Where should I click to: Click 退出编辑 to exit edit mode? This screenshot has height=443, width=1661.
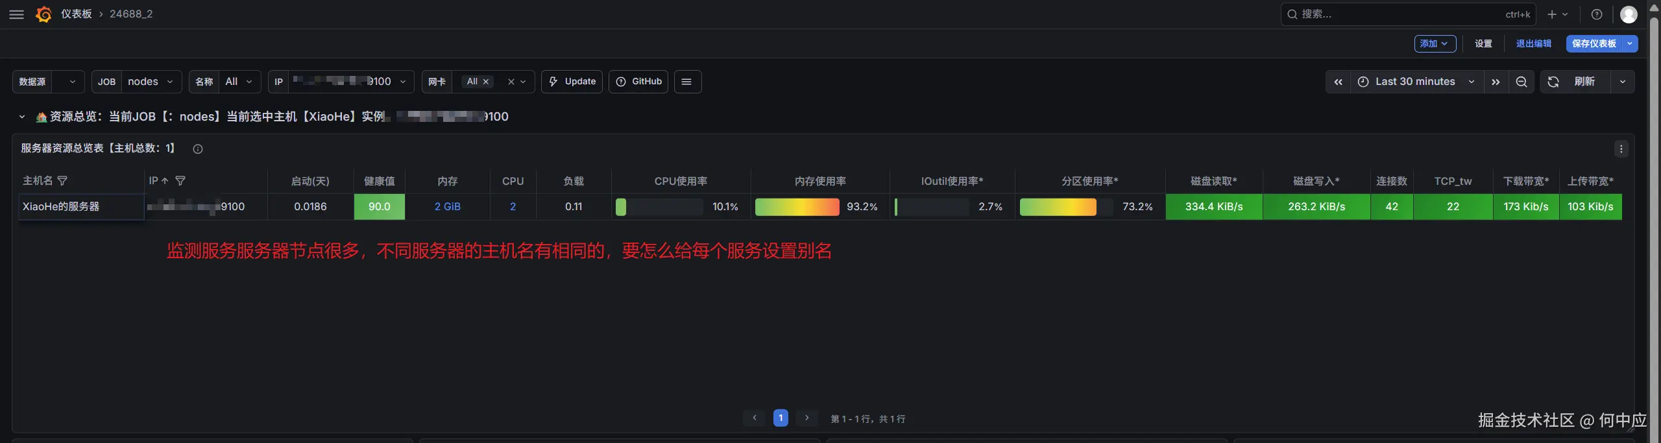tap(1534, 43)
